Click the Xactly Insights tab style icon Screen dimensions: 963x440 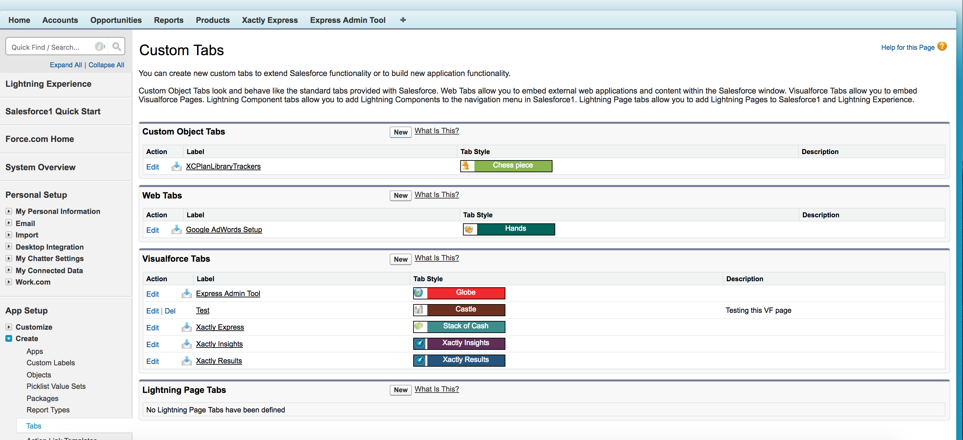point(420,343)
